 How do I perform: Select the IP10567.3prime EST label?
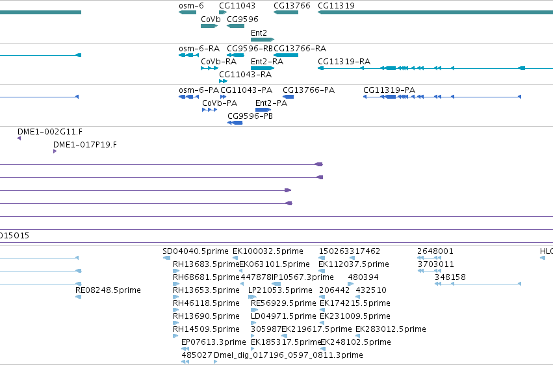pyautogui.click(x=303, y=277)
